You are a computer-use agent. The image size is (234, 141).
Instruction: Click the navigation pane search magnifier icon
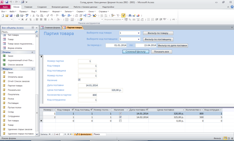pyautogui.click(x=36, y=32)
